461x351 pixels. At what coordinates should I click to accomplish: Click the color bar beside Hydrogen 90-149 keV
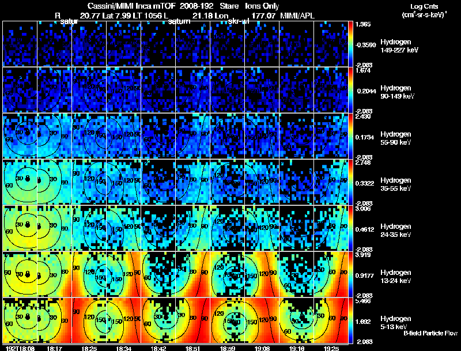coord(350,90)
